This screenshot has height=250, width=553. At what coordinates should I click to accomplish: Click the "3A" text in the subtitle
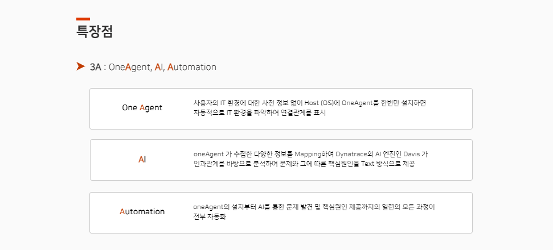point(95,67)
